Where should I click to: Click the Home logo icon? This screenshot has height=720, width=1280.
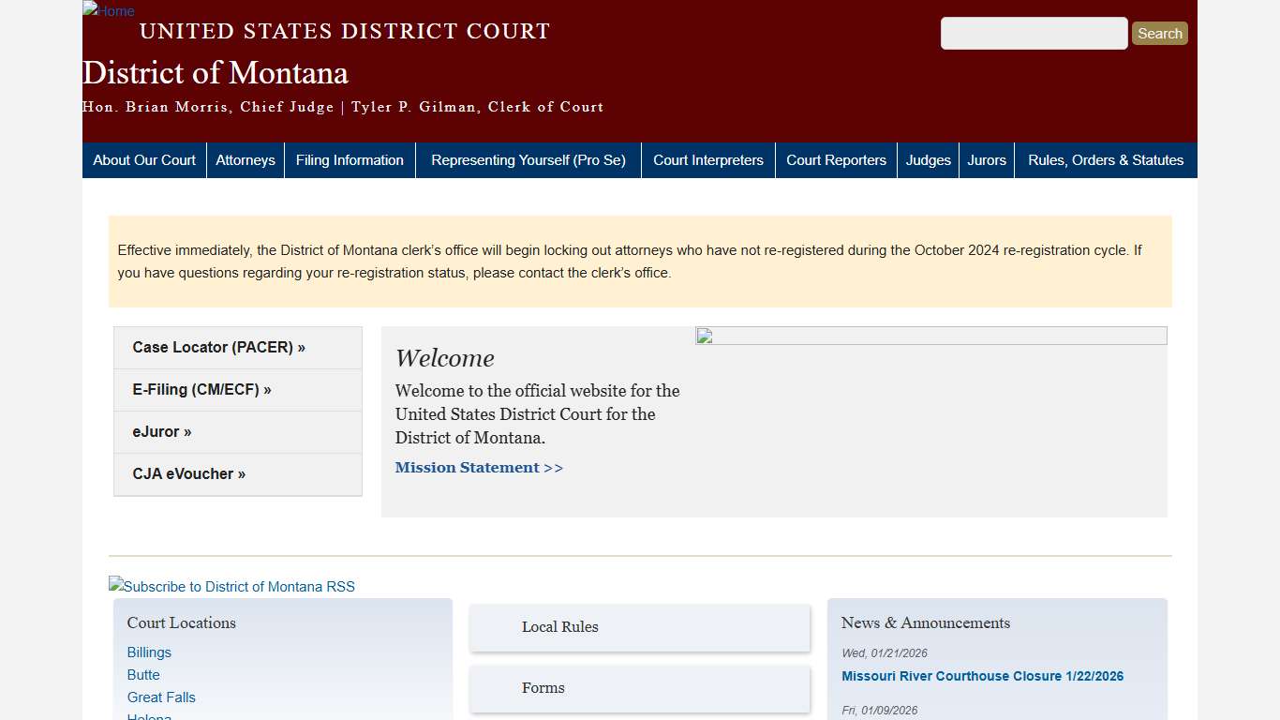tap(107, 11)
